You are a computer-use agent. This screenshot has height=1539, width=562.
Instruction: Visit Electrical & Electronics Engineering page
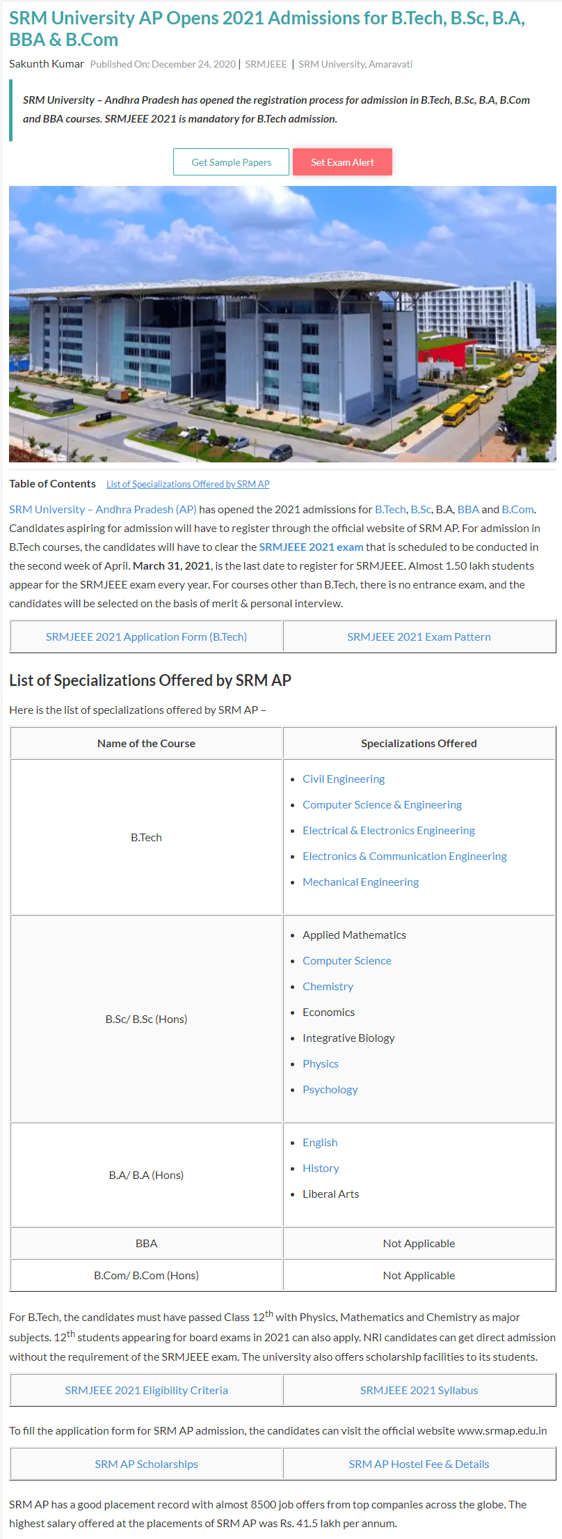click(388, 831)
